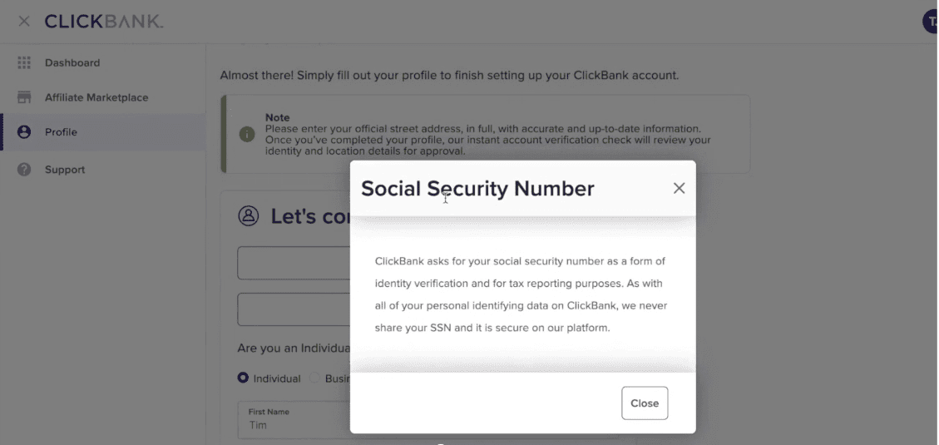Select the Affiliate Marketplace storefront icon
This screenshot has width=939, height=445.
pos(24,97)
